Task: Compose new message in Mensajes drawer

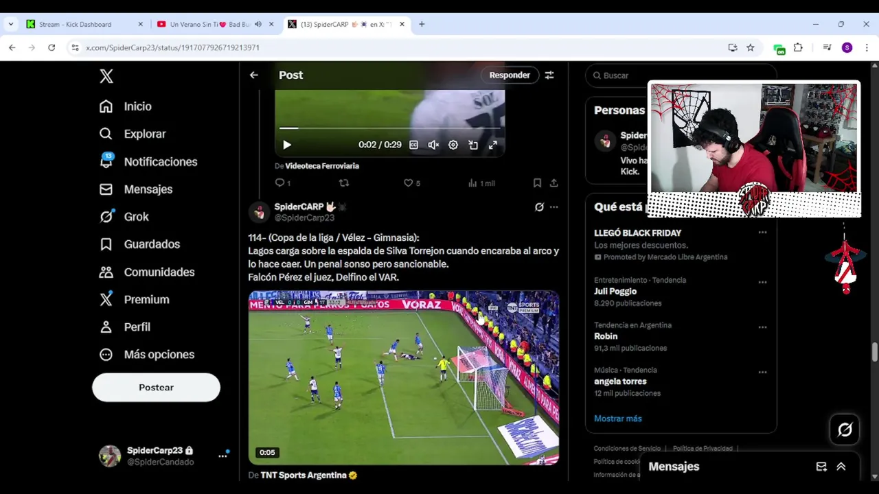Action: click(821, 467)
